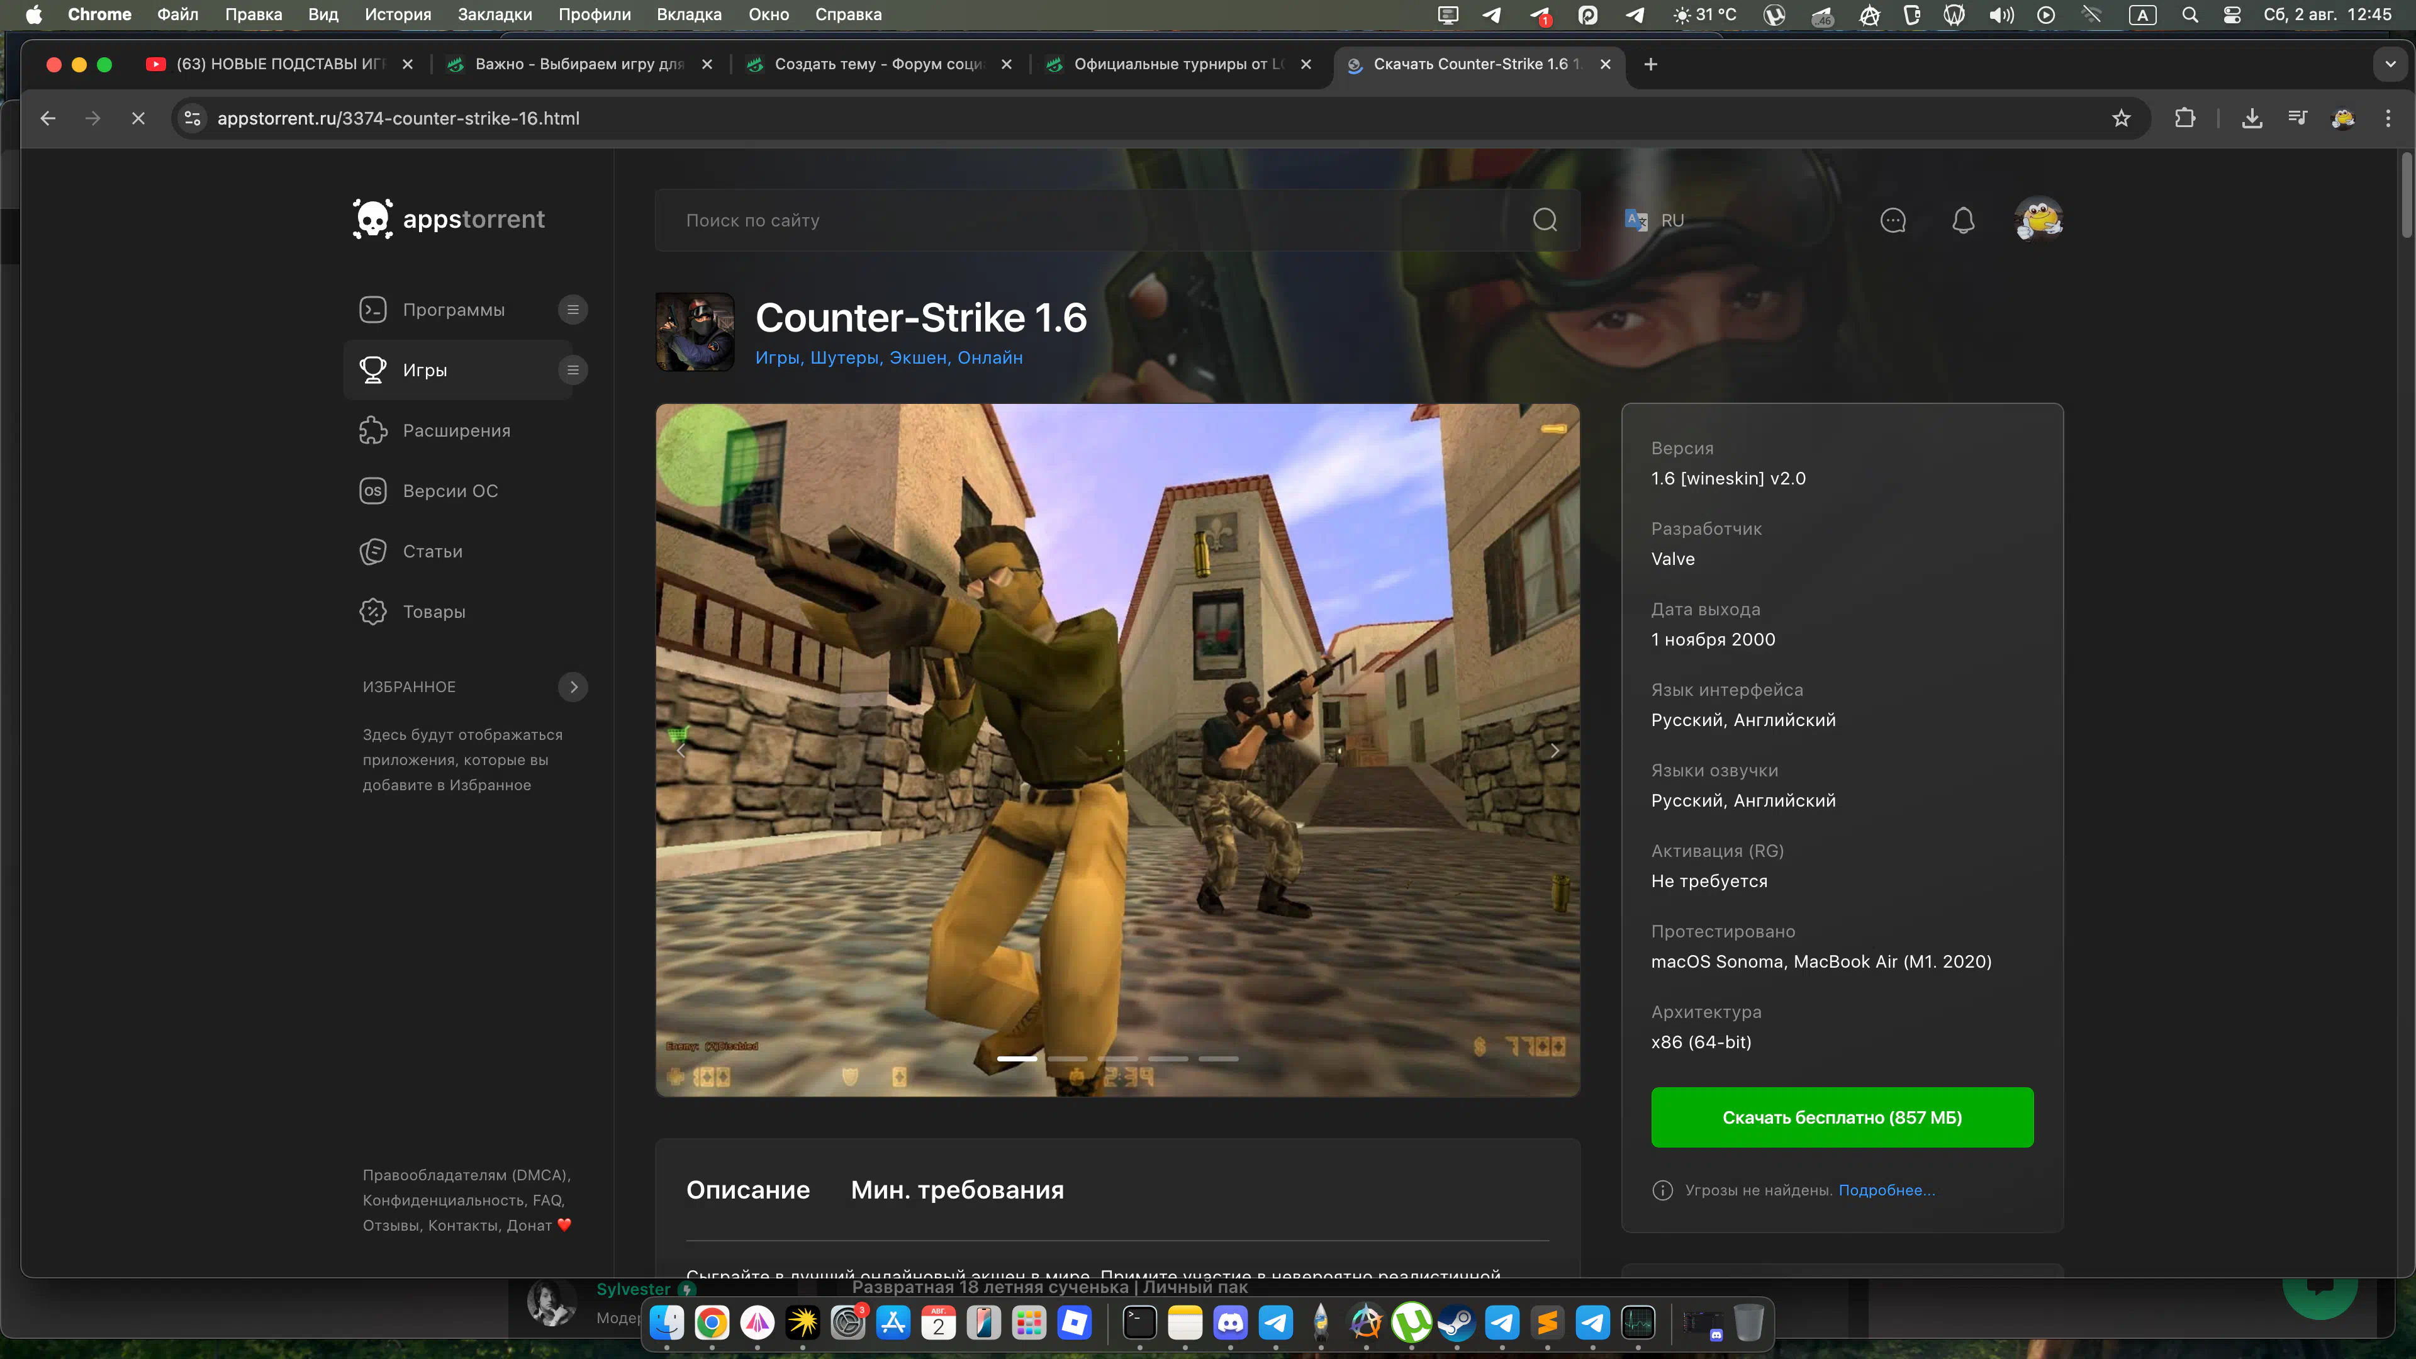Open the chat messages icon in header
Image resolution: width=2416 pixels, height=1359 pixels.
1893,220
